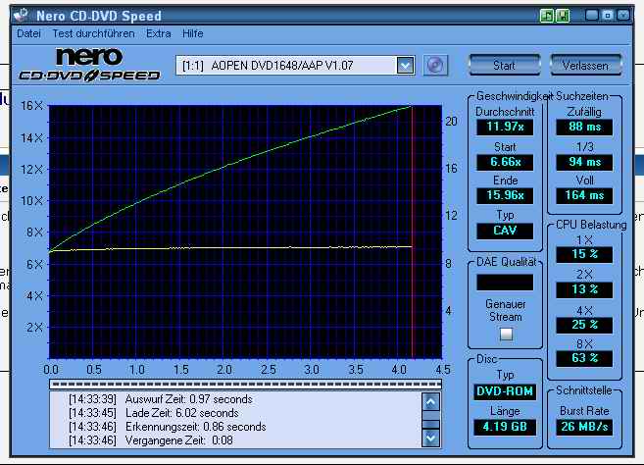Click the Verlassen button
Screen dimensions: 644x465
pos(585,66)
